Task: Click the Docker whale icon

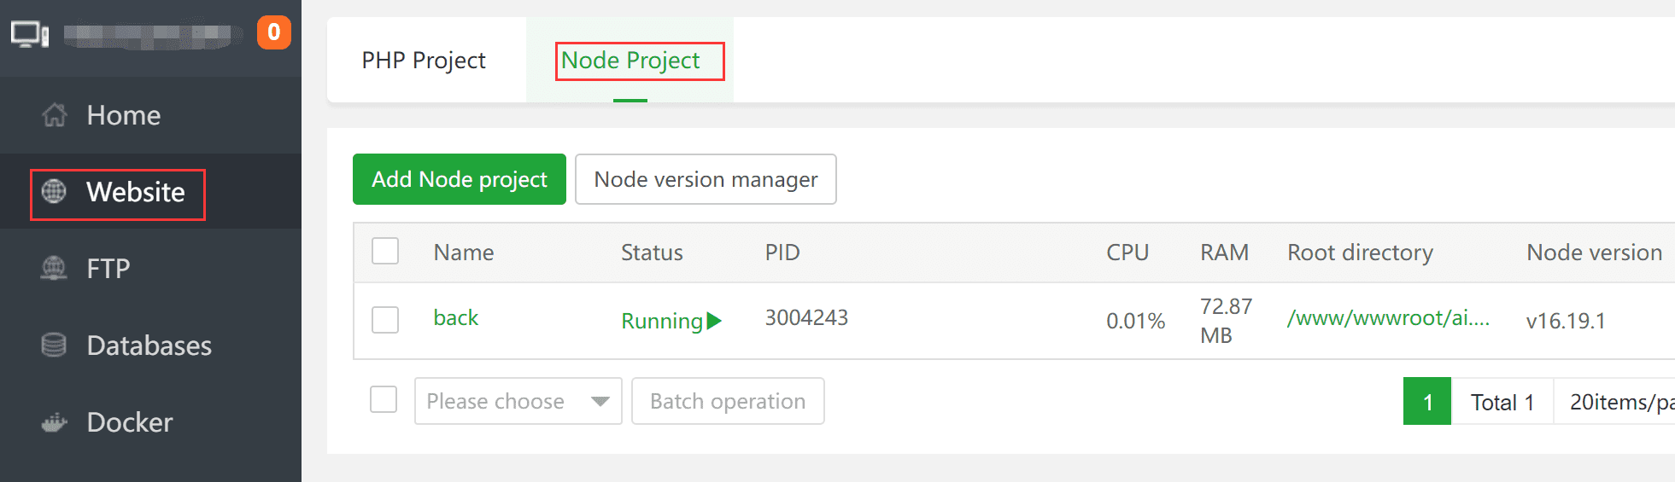Action: click(54, 422)
